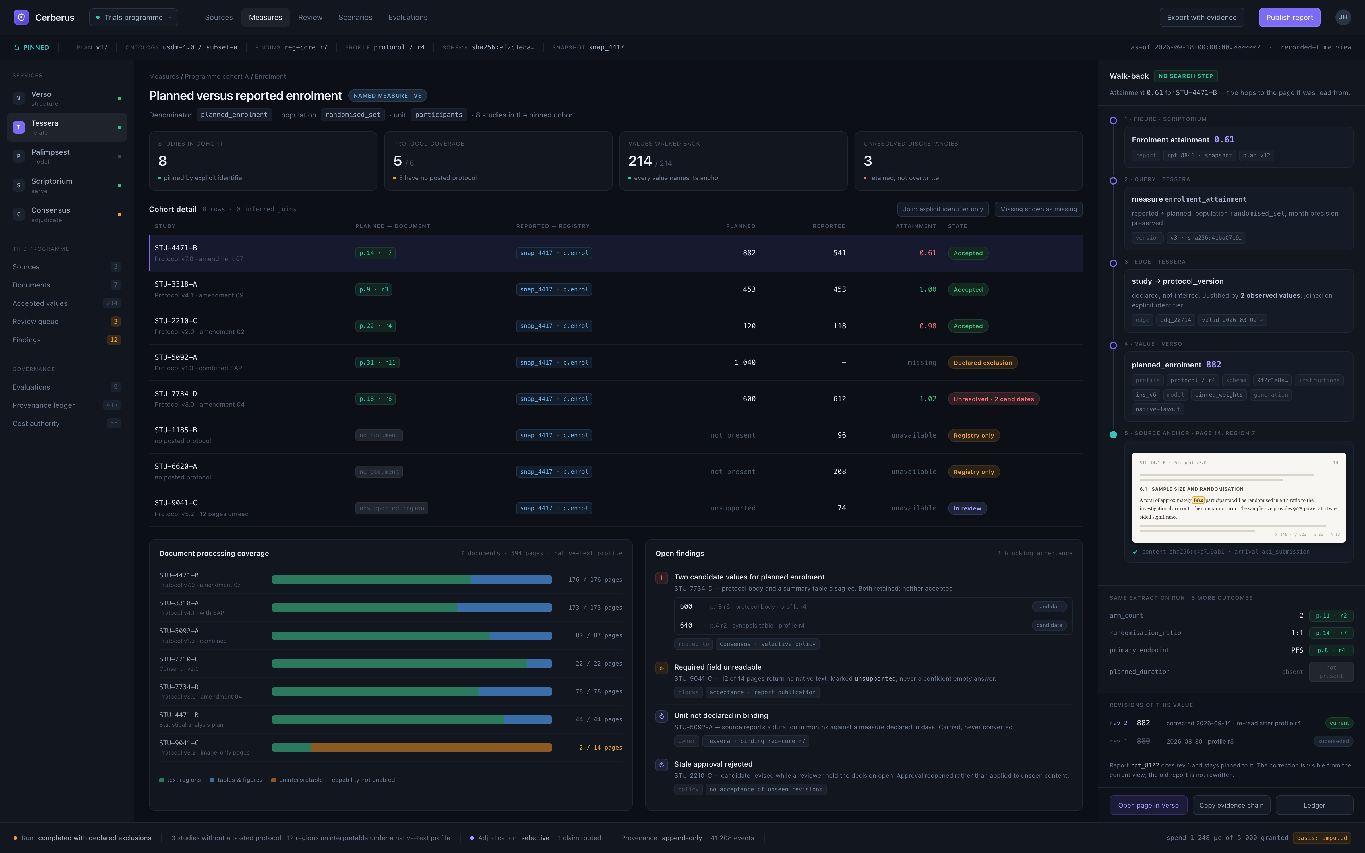Click the Publish report button

[x=1289, y=18]
